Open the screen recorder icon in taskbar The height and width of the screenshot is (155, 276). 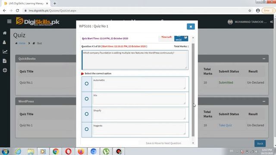[119, 151]
